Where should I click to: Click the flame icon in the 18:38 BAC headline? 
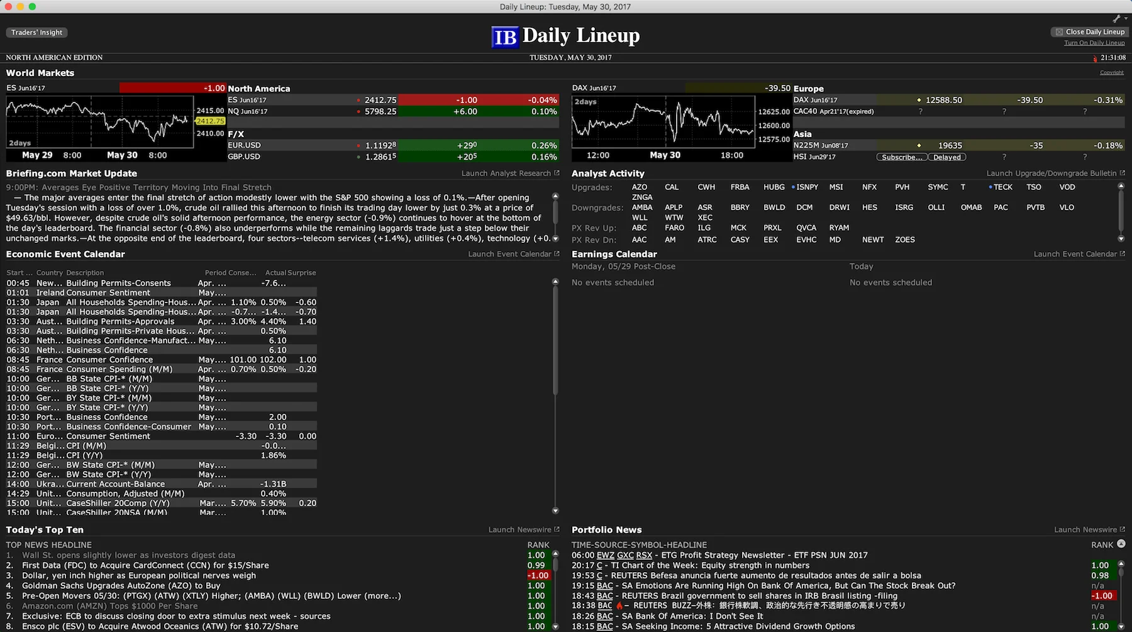point(619,606)
